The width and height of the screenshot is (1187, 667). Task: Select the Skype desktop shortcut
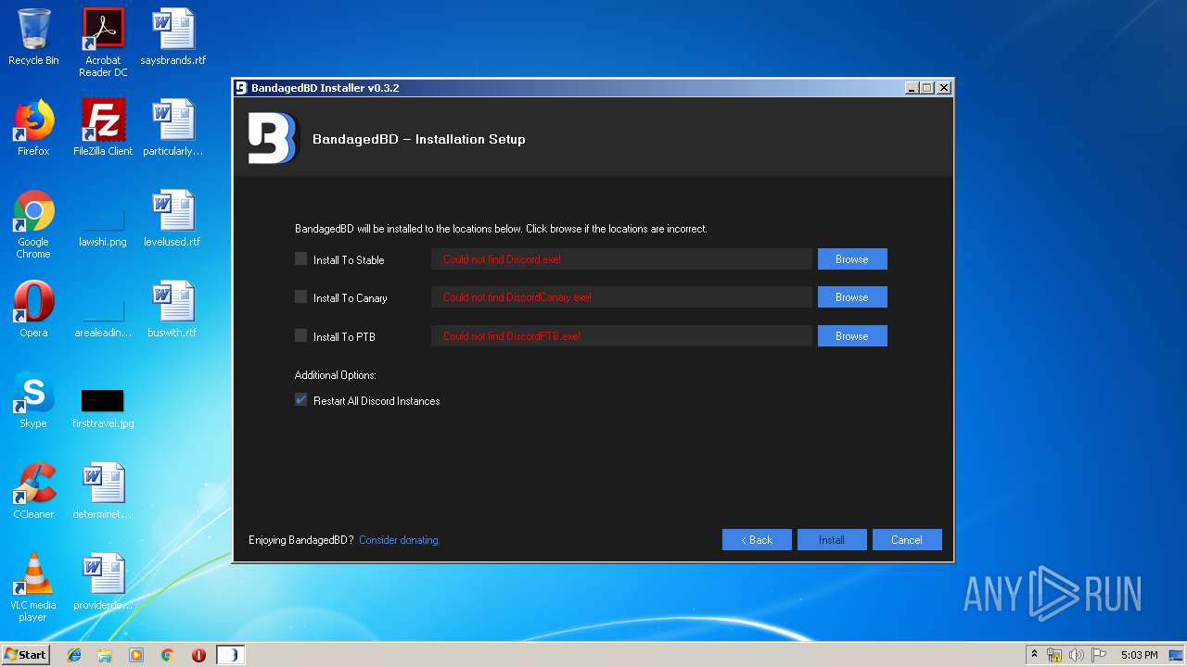pos(33,400)
